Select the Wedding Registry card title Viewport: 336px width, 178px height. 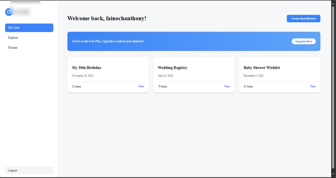click(x=173, y=68)
